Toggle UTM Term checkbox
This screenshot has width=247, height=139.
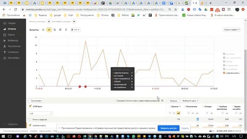(x=30, y=106)
